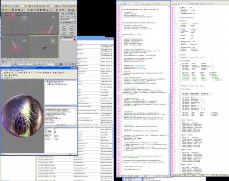Image resolution: width=229 pixels, height=181 pixels.
Task: Click the Box primitive button
Action: 64,26
